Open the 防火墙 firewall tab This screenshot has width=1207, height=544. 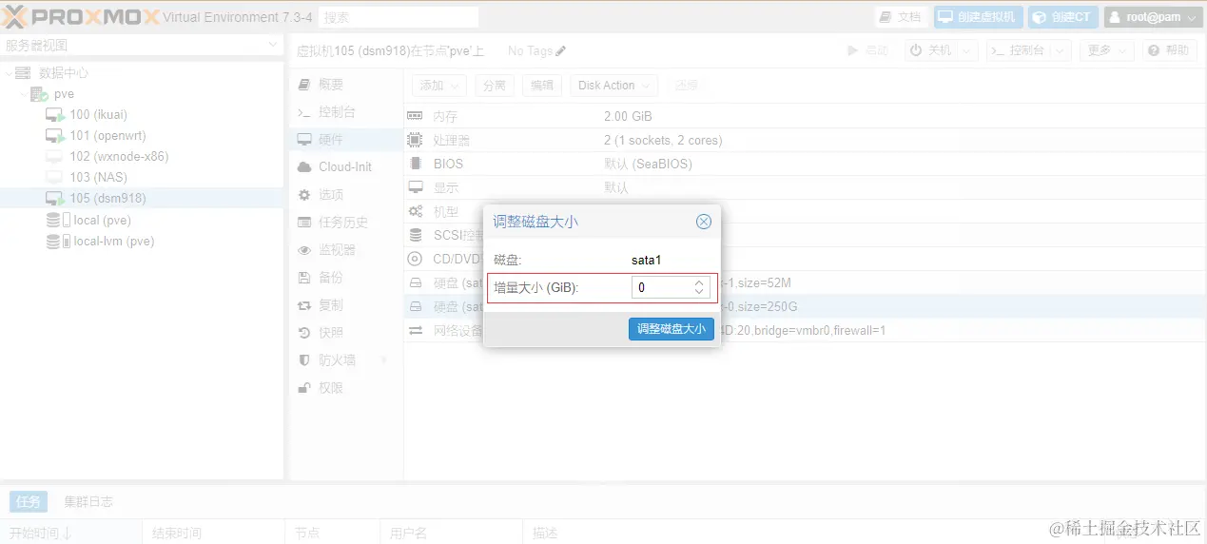click(345, 360)
